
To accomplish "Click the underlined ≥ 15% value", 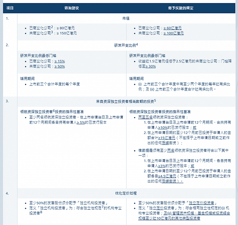I will (60, 61).
